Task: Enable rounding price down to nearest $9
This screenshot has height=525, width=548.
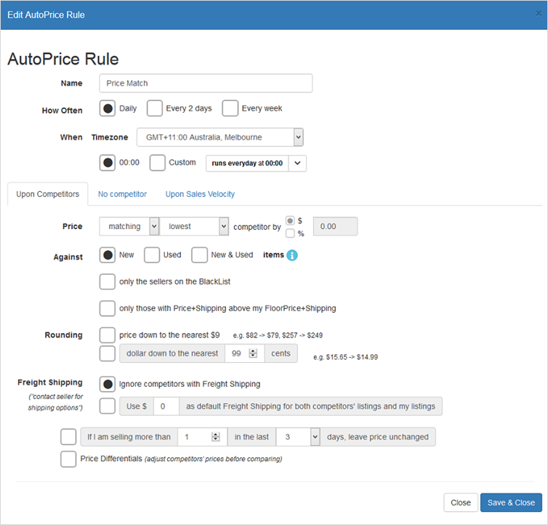Action: pyautogui.click(x=108, y=335)
